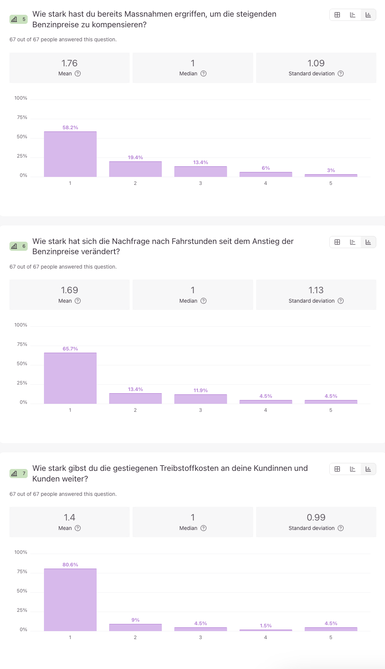The width and height of the screenshot is (385, 669).
Task: Click question 7's green chart badge
Action: tap(18, 473)
